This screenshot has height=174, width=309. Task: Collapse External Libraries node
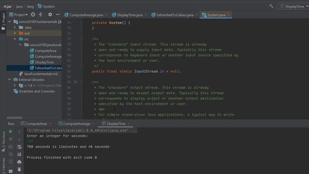[10, 79]
